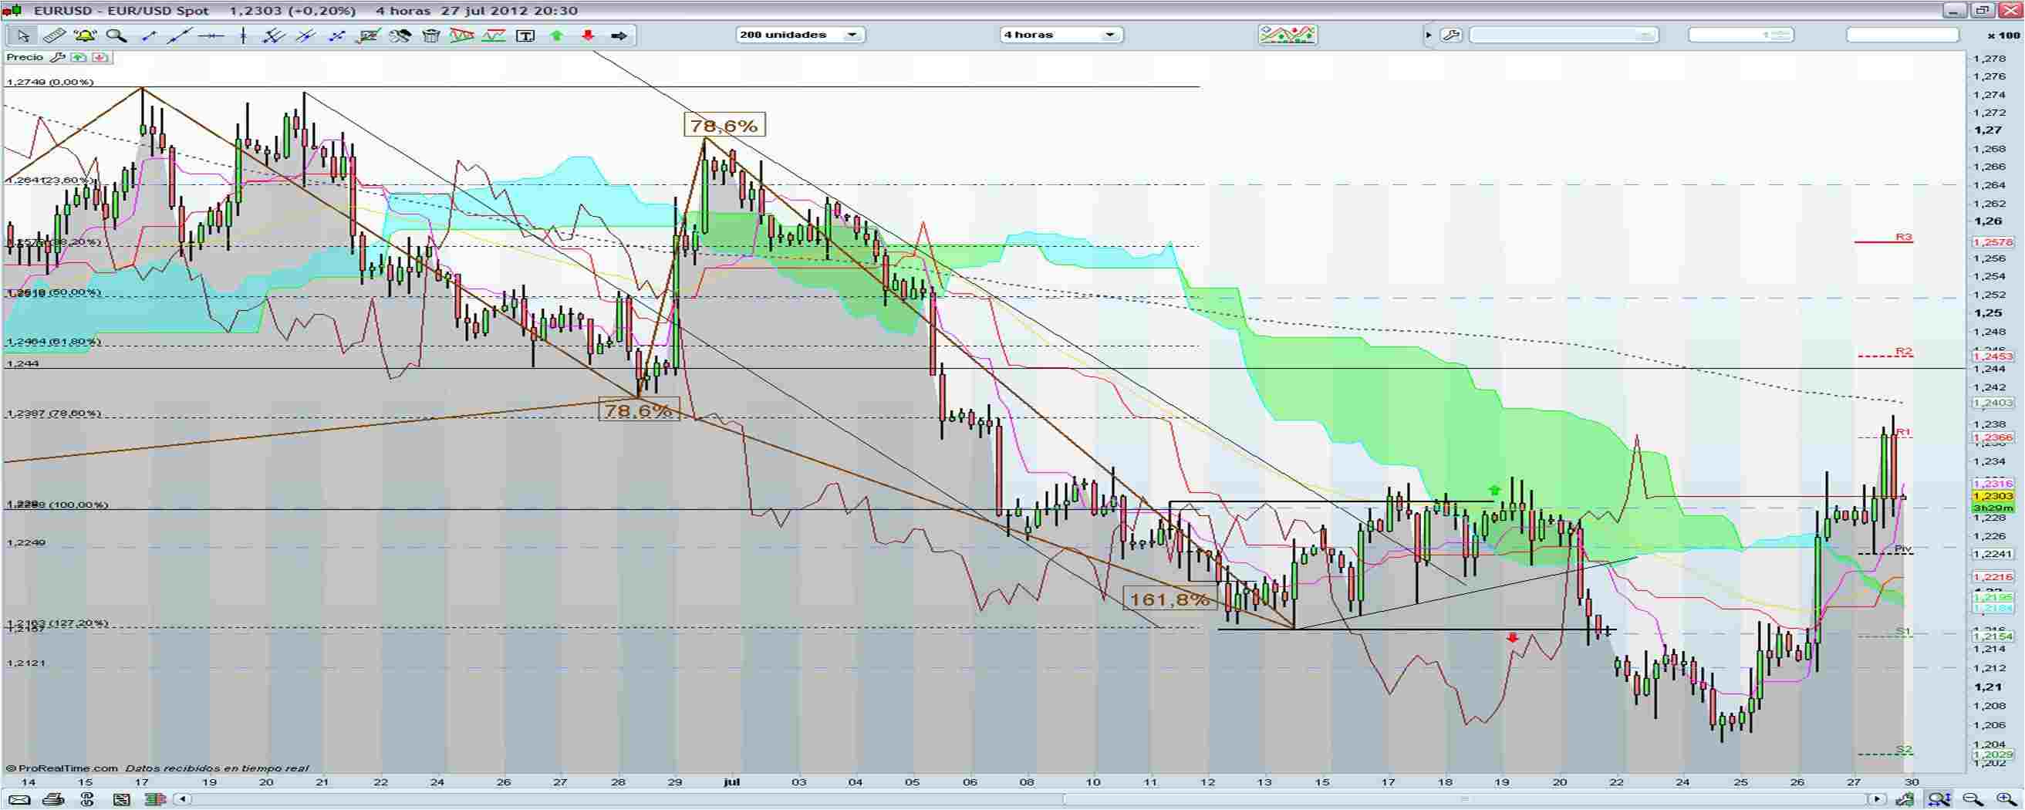Open the chart type selector icon
The height and width of the screenshot is (810, 2025).
click(x=1288, y=34)
